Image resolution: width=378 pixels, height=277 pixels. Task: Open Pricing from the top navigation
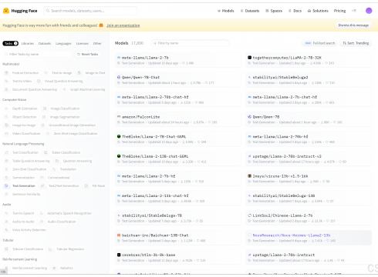click(339, 11)
